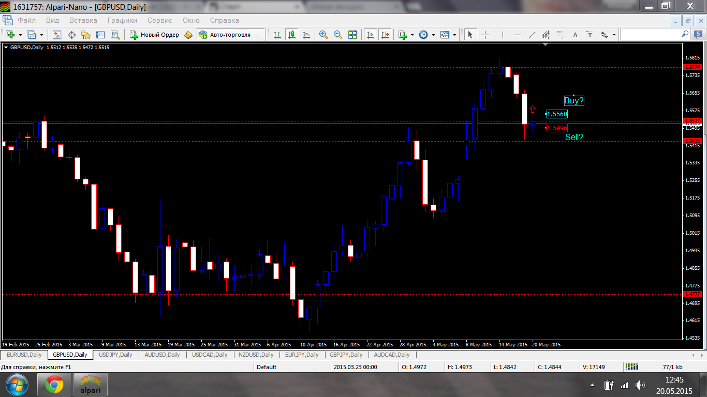Switch to the NZDUSD,Daily chart tab
Viewport: 707px width, 397px height.
(x=256, y=355)
